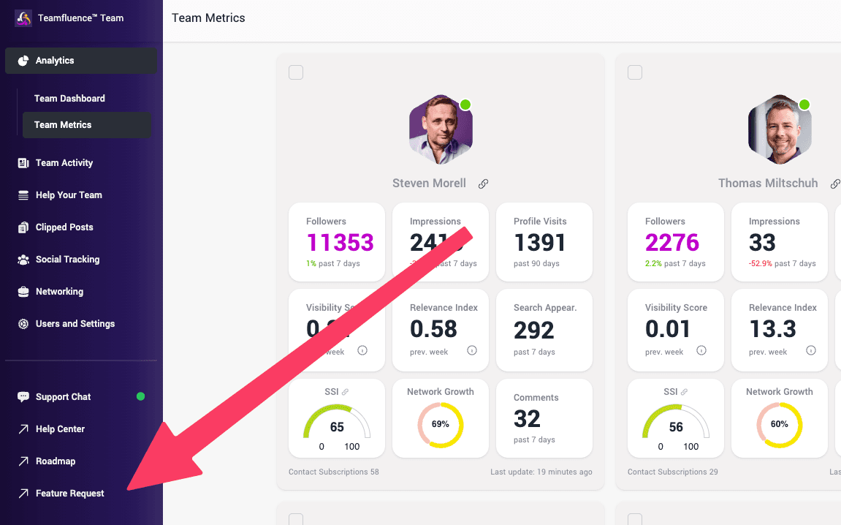841x525 pixels.
Task: Open Clipped Posts page
Action: click(x=81, y=227)
